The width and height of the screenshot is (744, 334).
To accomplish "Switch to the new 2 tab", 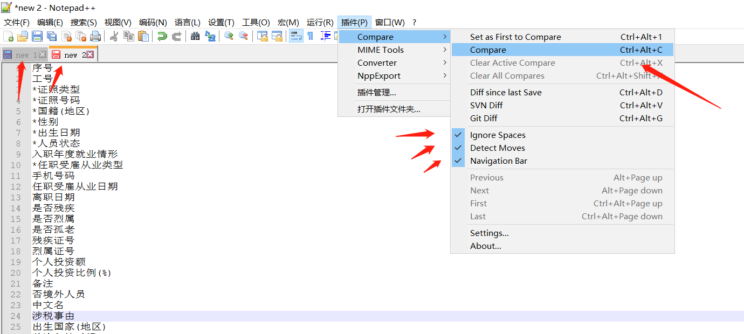I will (74, 55).
